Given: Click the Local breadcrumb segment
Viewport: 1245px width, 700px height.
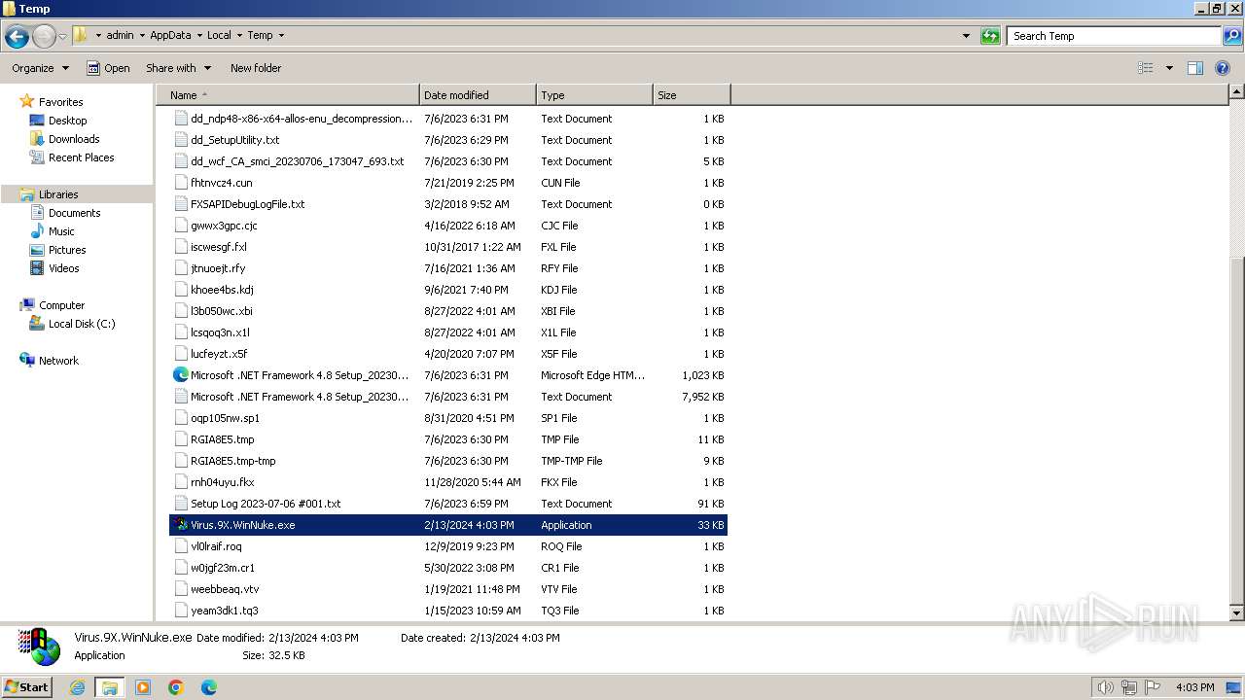Looking at the screenshot, I should (x=219, y=35).
